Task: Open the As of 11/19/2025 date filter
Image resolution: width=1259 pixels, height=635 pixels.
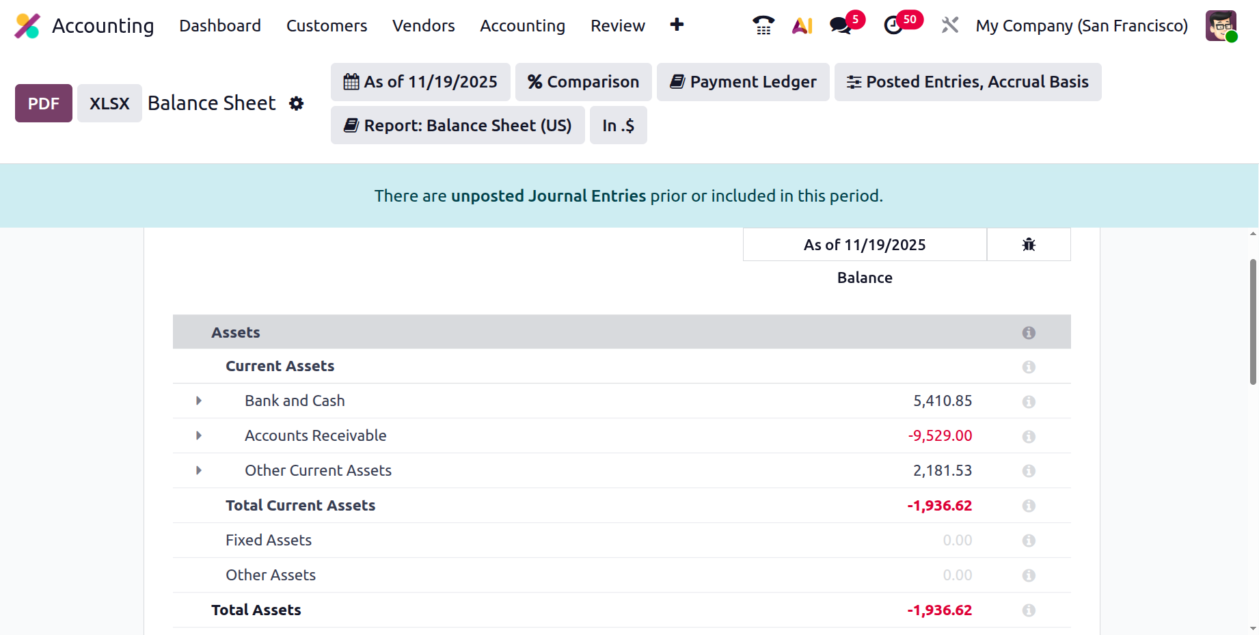Action: [x=420, y=82]
